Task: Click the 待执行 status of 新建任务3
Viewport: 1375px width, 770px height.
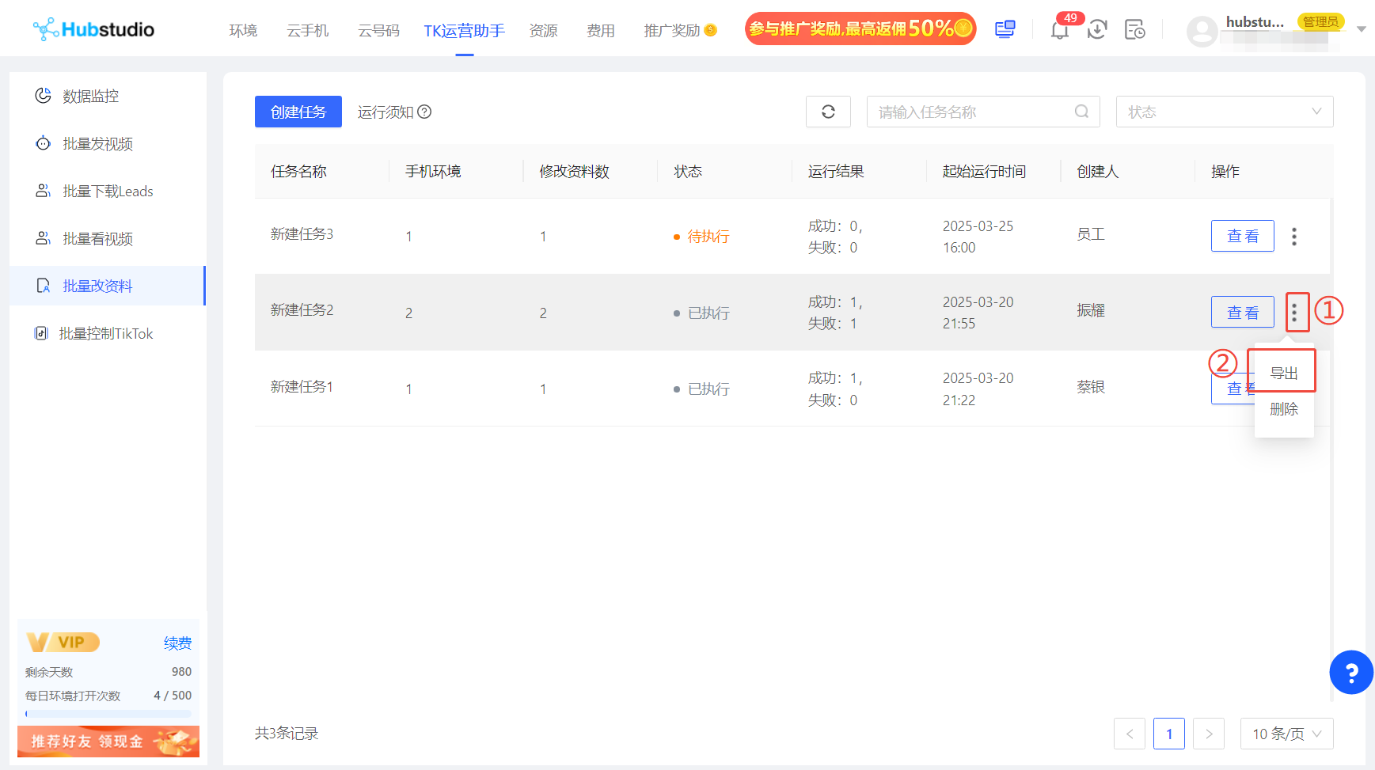Action: (708, 236)
